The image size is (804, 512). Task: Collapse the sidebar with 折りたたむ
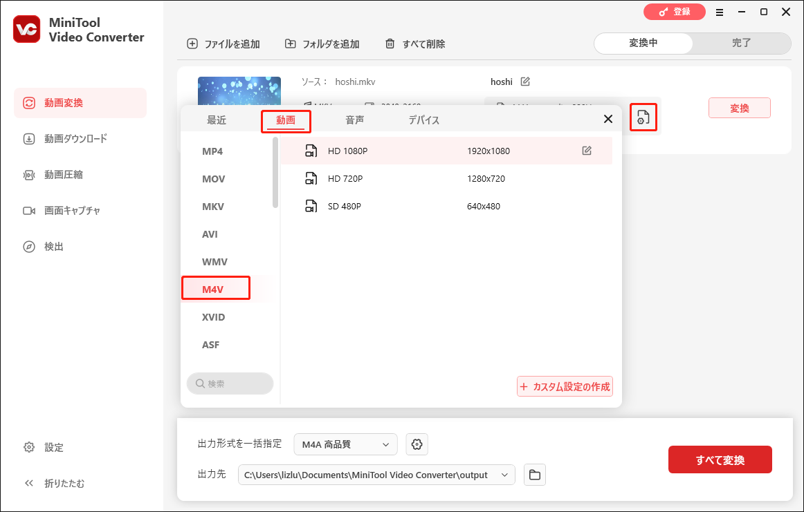[54, 483]
